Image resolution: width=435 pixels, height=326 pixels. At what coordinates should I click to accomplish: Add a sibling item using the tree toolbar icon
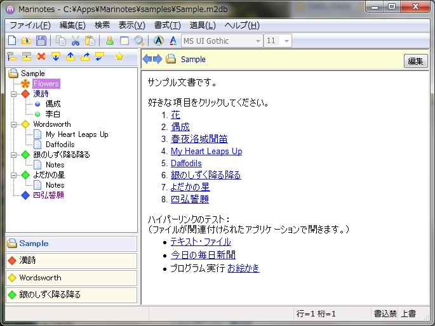[27, 56]
